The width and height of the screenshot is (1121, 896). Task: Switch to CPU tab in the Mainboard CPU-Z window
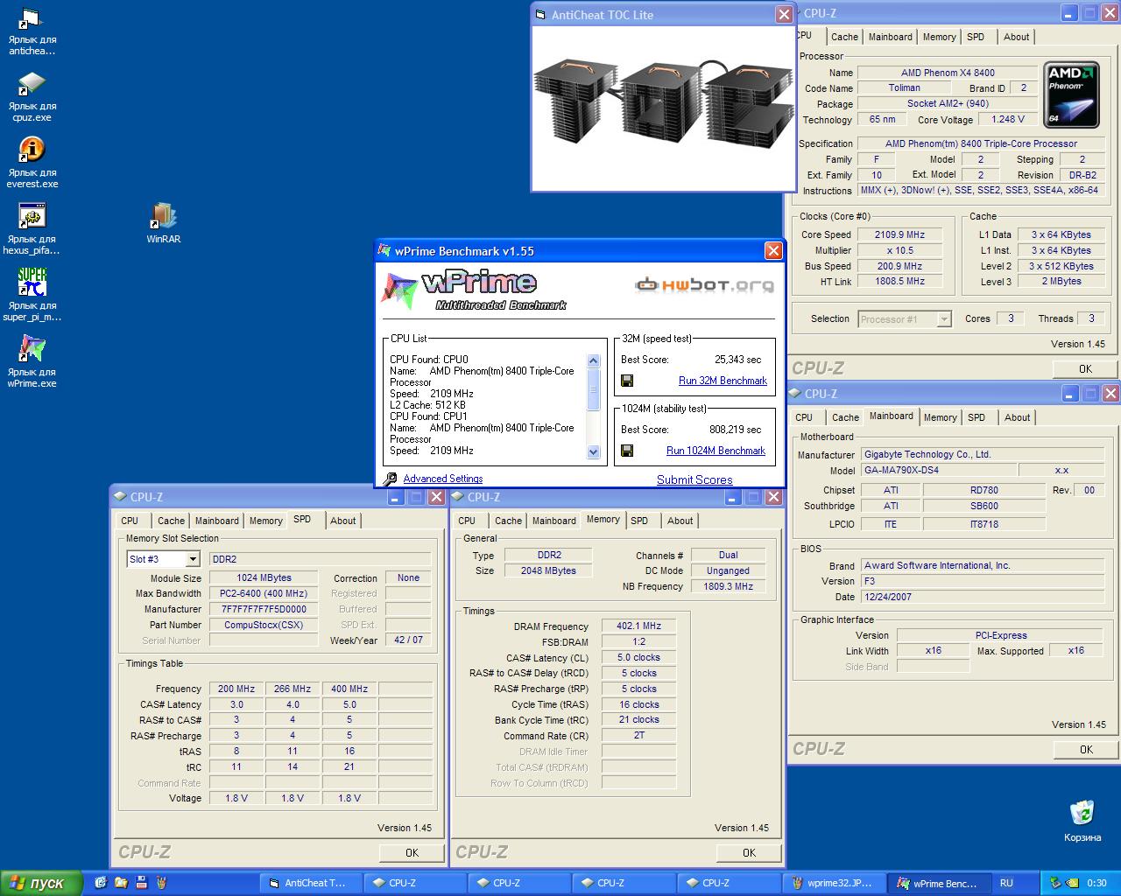tap(804, 417)
